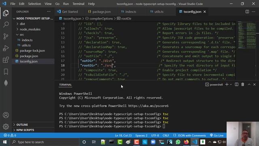The image size is (259, 146).
Task: Click Go Live in status bar
Action: point(217,135)
